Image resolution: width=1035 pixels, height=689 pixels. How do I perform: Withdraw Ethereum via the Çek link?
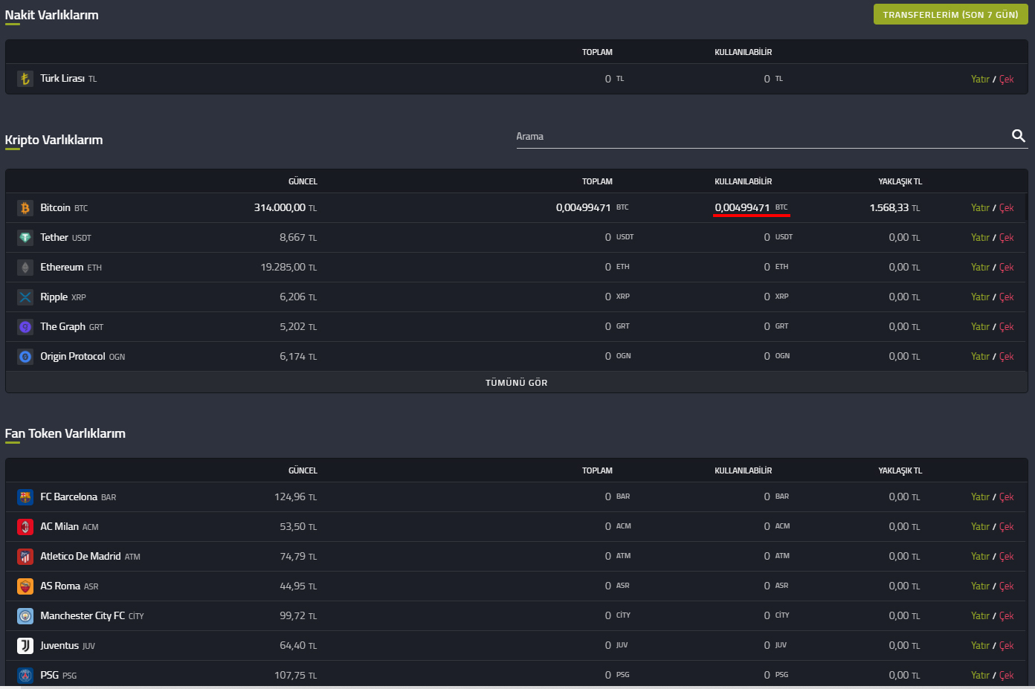[x=1006, y=268]
